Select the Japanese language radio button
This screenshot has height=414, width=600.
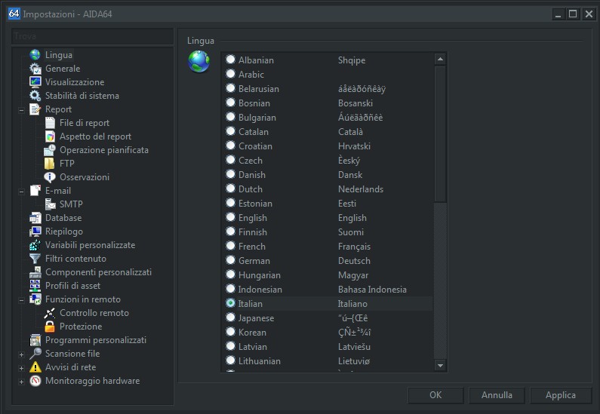pyautogui.click(x=230, y=317)
